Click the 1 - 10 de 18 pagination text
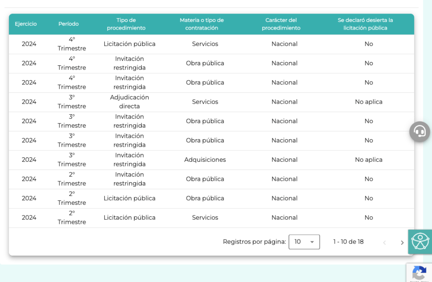 tap(348, 242)
